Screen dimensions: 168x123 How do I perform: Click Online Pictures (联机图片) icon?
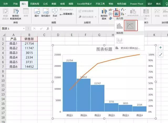pos(46,13)
